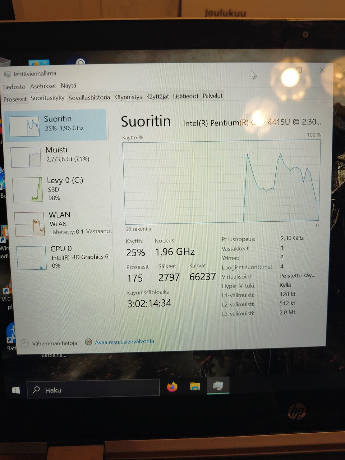Select the Suorituskyky tab
This screenshot has width=345, height=460.
[x=47, y=98]
